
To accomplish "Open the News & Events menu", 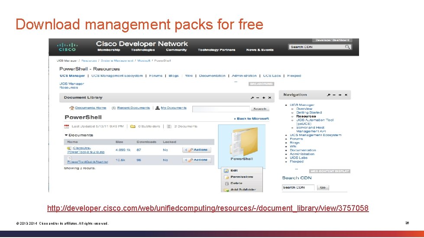I will click(x=260, y=50).
